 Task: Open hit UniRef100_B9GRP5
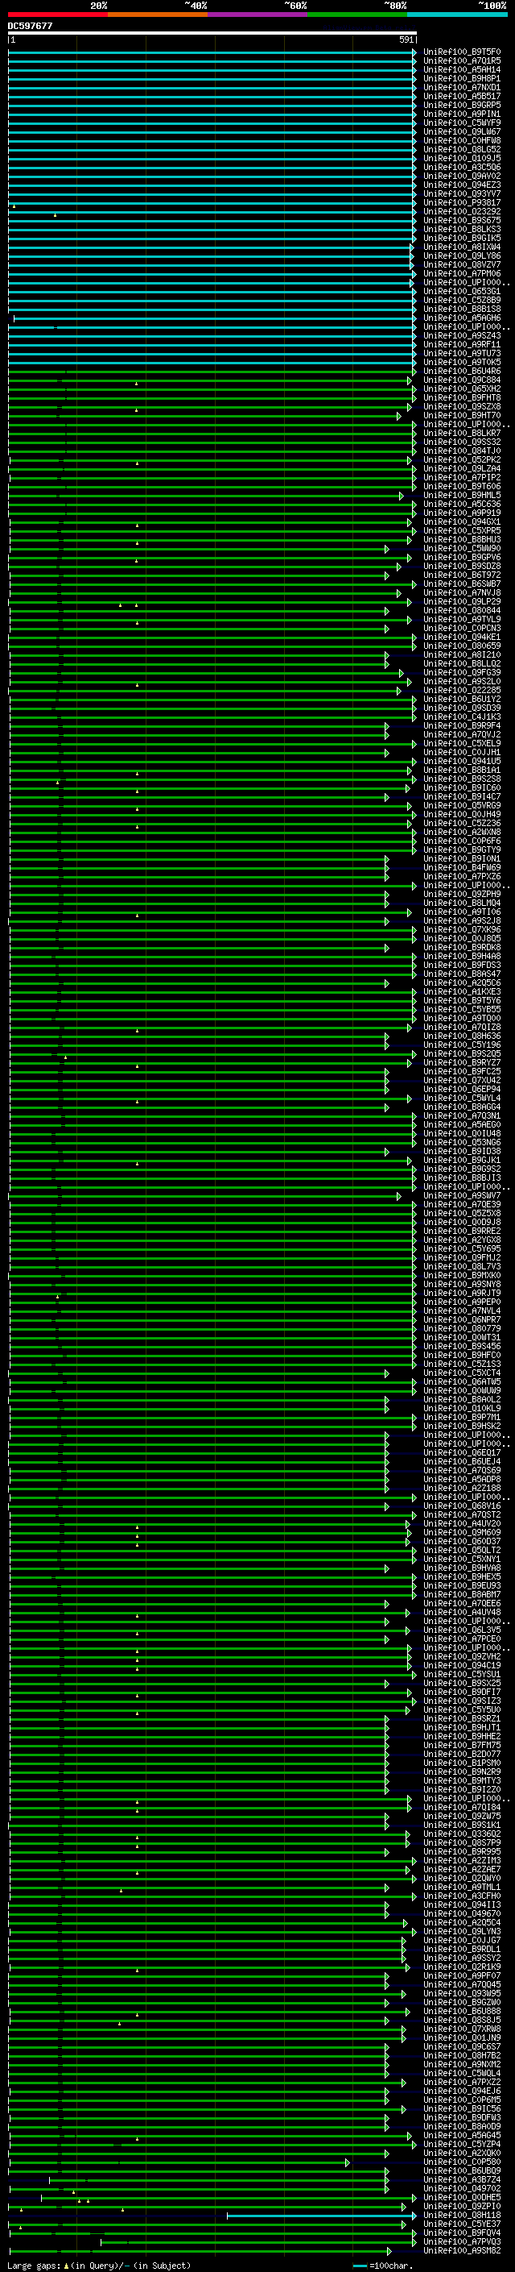coord(462,105)
